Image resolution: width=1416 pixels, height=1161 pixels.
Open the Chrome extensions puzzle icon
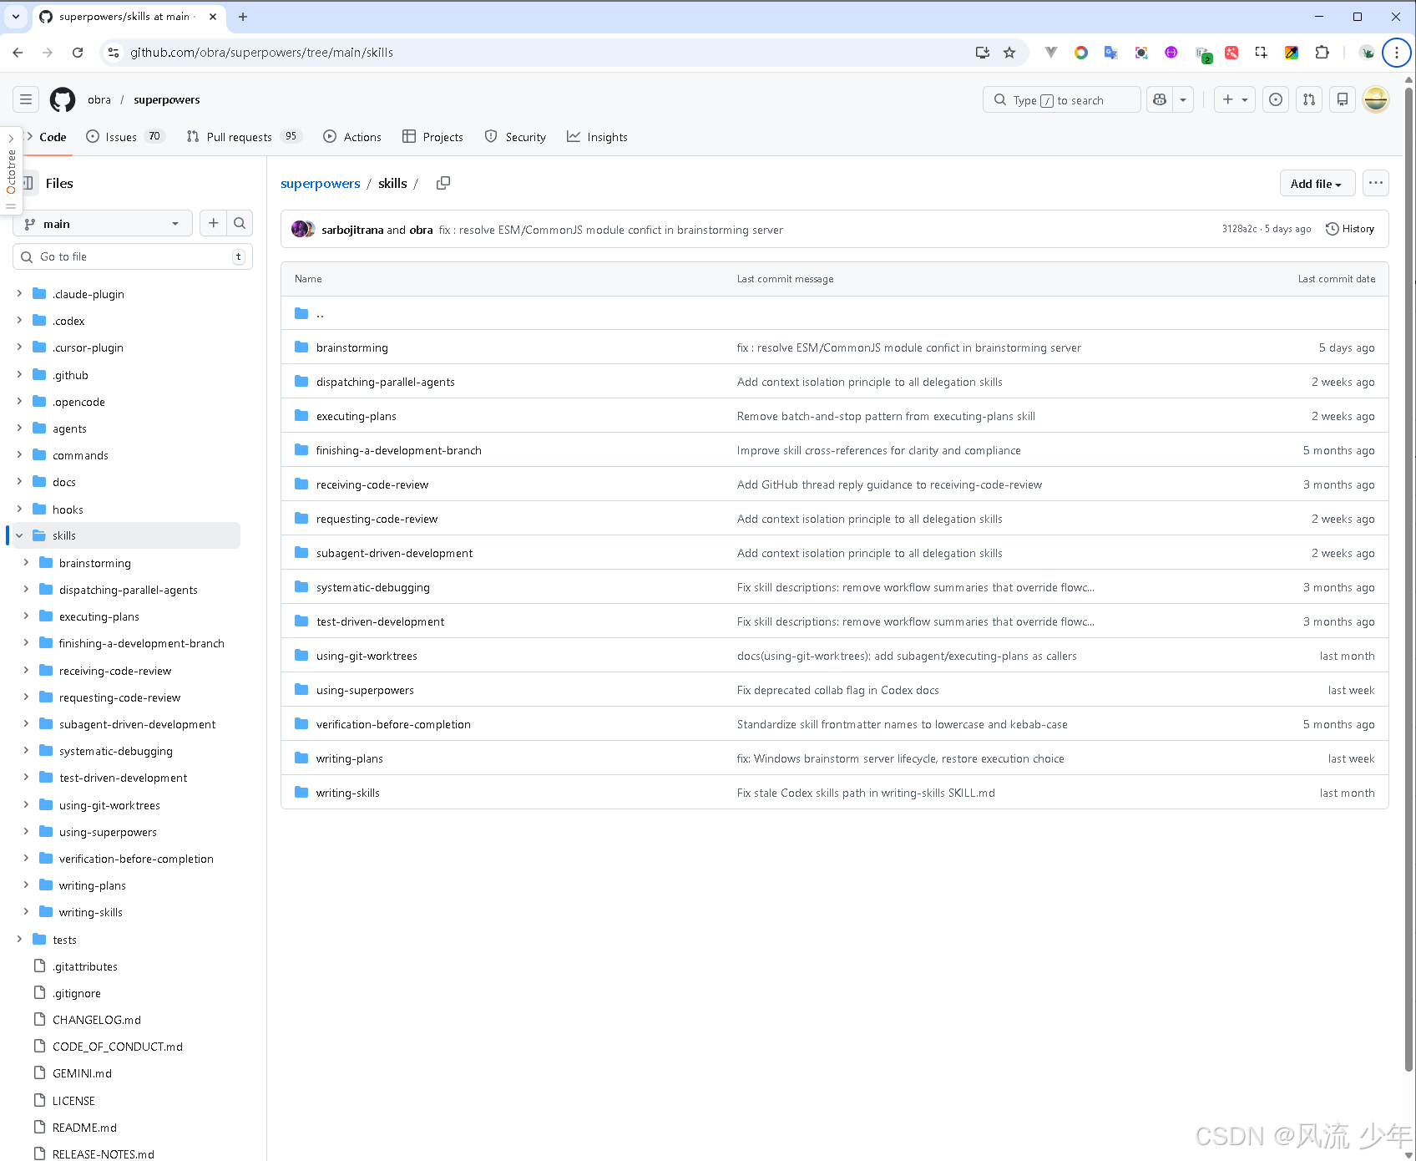click(x=1322, y=53)
